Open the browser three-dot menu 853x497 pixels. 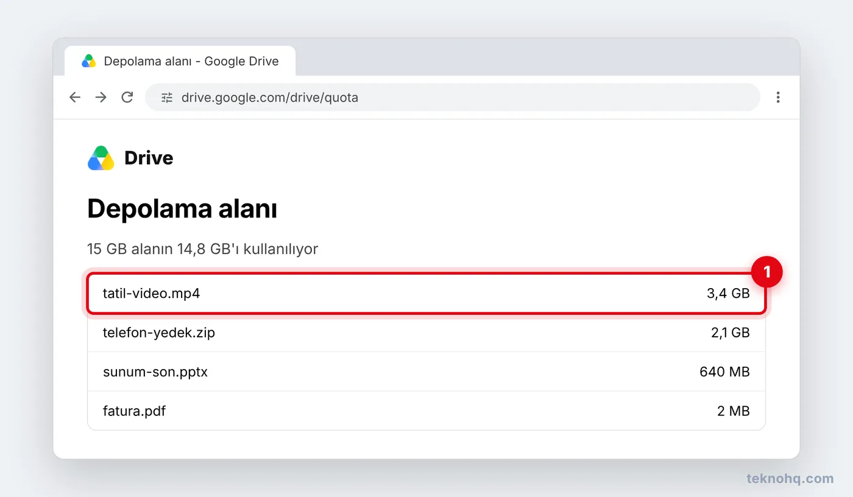pyautogui.click(x=778, y=97)
